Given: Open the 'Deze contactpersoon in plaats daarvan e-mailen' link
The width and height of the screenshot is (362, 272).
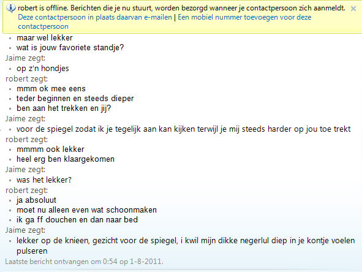Looking at the screenshot, I should [x=95, y=17].
